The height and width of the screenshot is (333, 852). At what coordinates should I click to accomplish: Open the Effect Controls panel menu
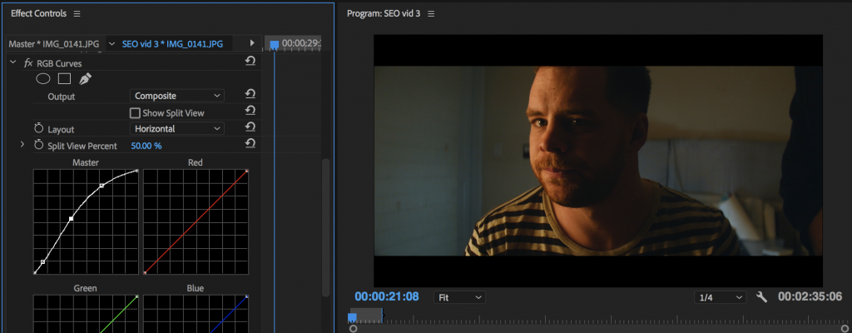pyautogui.click(x=77, y=13)
